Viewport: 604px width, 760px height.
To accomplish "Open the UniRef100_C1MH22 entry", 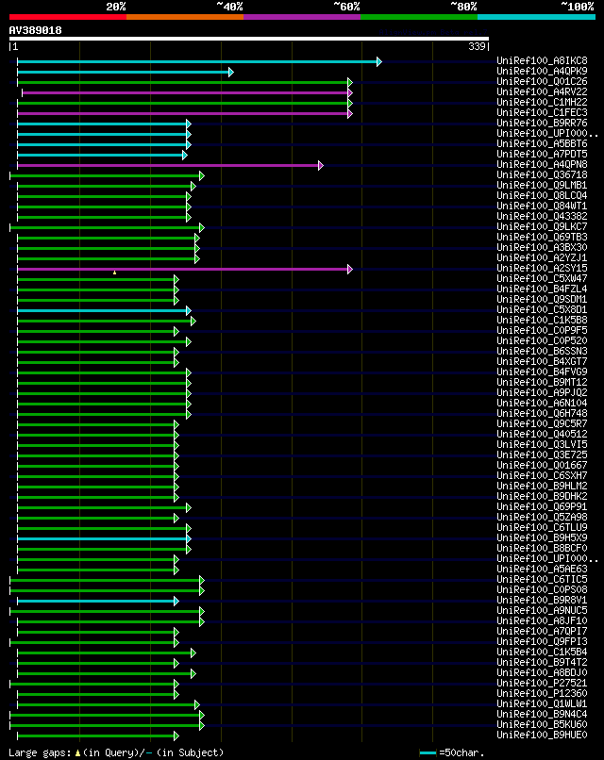I will point(542,102).
